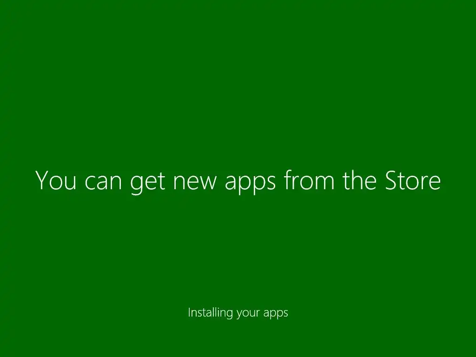Click the capital "I" of Installing
476x357 pixels.
coord(189,312)
